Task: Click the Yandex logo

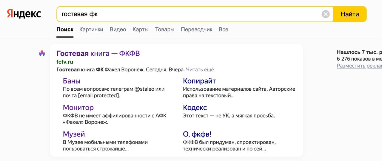Action: (x=24, y=14)
